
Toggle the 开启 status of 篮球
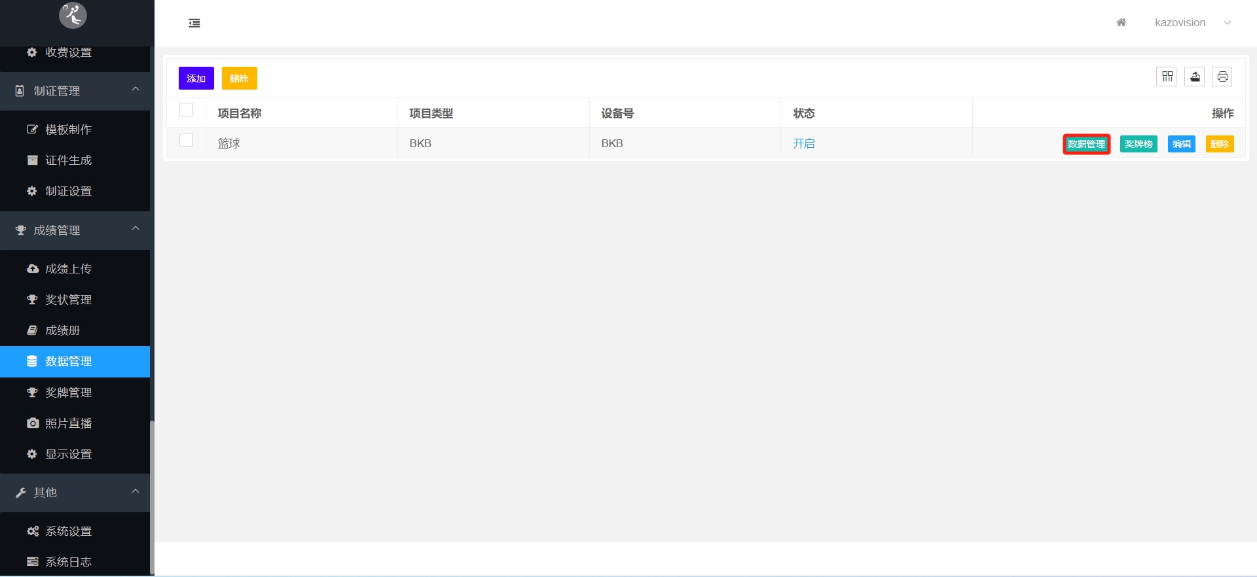coord(803,143)
